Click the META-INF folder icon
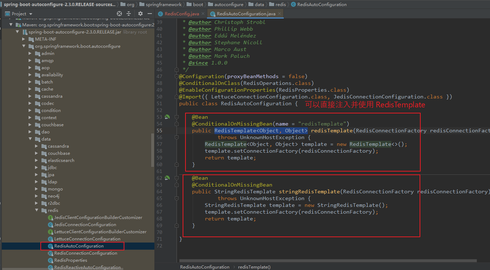The height and width of the screenshot is (270, 490). pyautogui.click(x=31, y=39)
